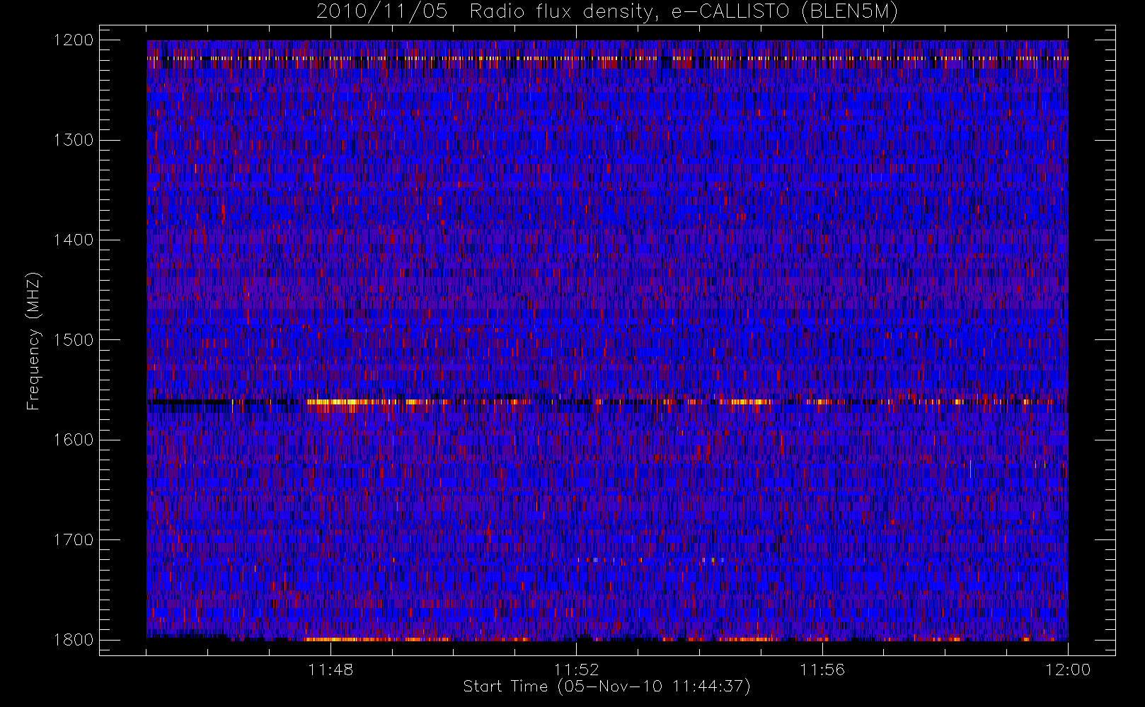Click the plot title "Radio flux density, e-CALLISTO (BLEN5M)"
Image resolution: width=1145 pixels, height=707 pixels.
point(684,12)
